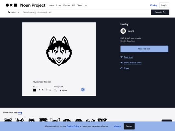
Task: Click the husky icon preview image
Action: [x=59, y=51]
